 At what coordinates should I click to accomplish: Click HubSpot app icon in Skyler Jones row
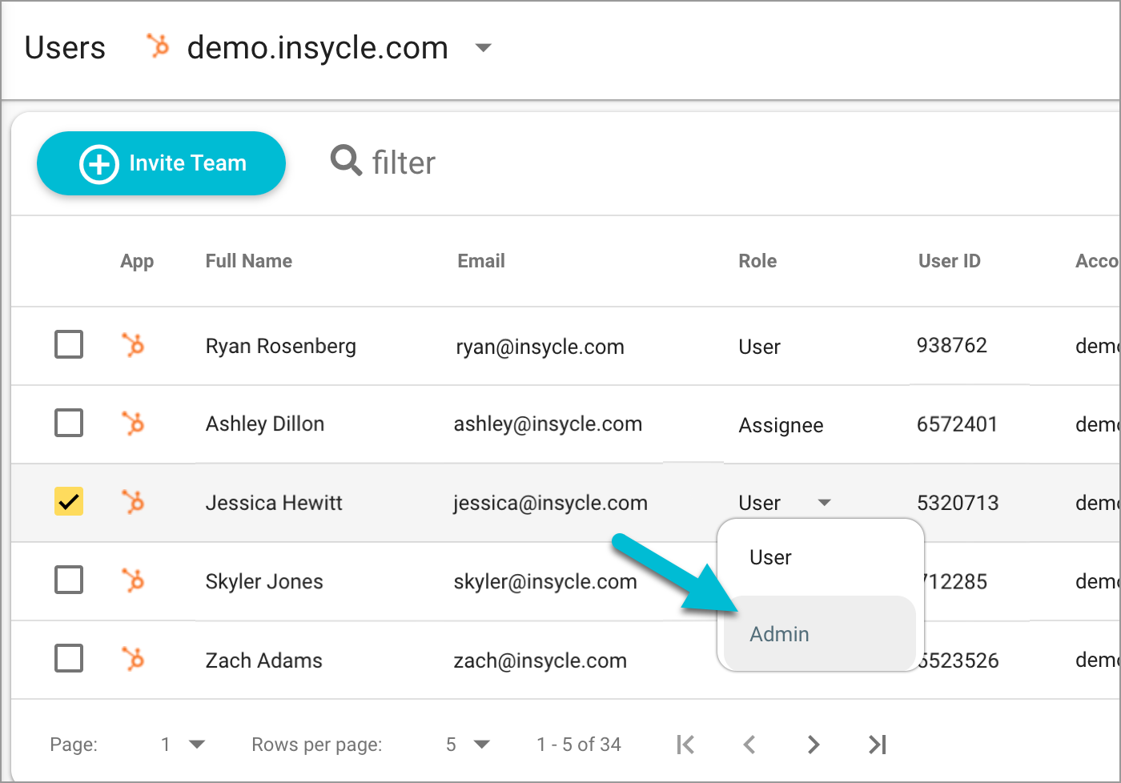[x=133, y=580]
